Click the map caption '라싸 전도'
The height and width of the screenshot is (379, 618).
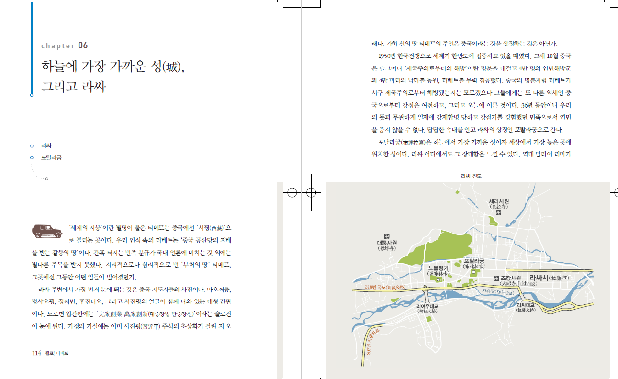pos(471,176)
